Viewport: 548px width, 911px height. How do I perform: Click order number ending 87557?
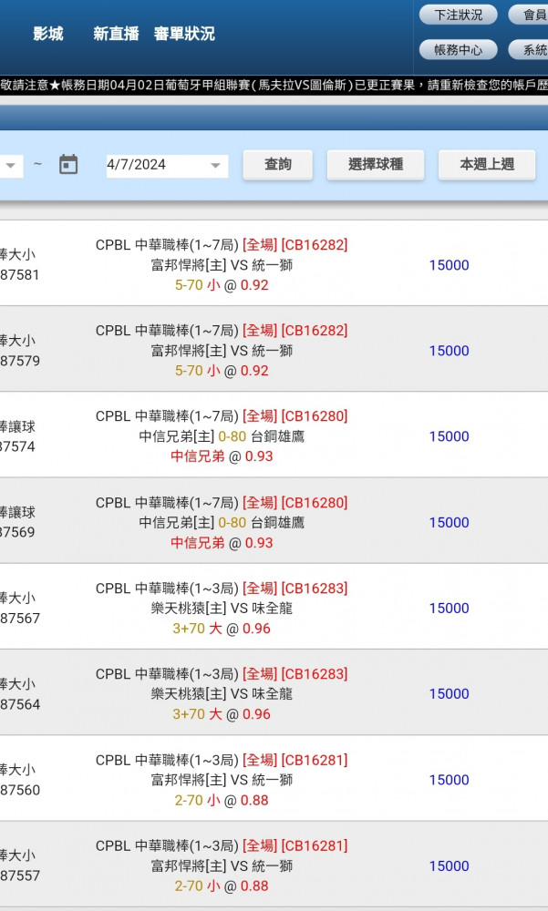[20, 875]
